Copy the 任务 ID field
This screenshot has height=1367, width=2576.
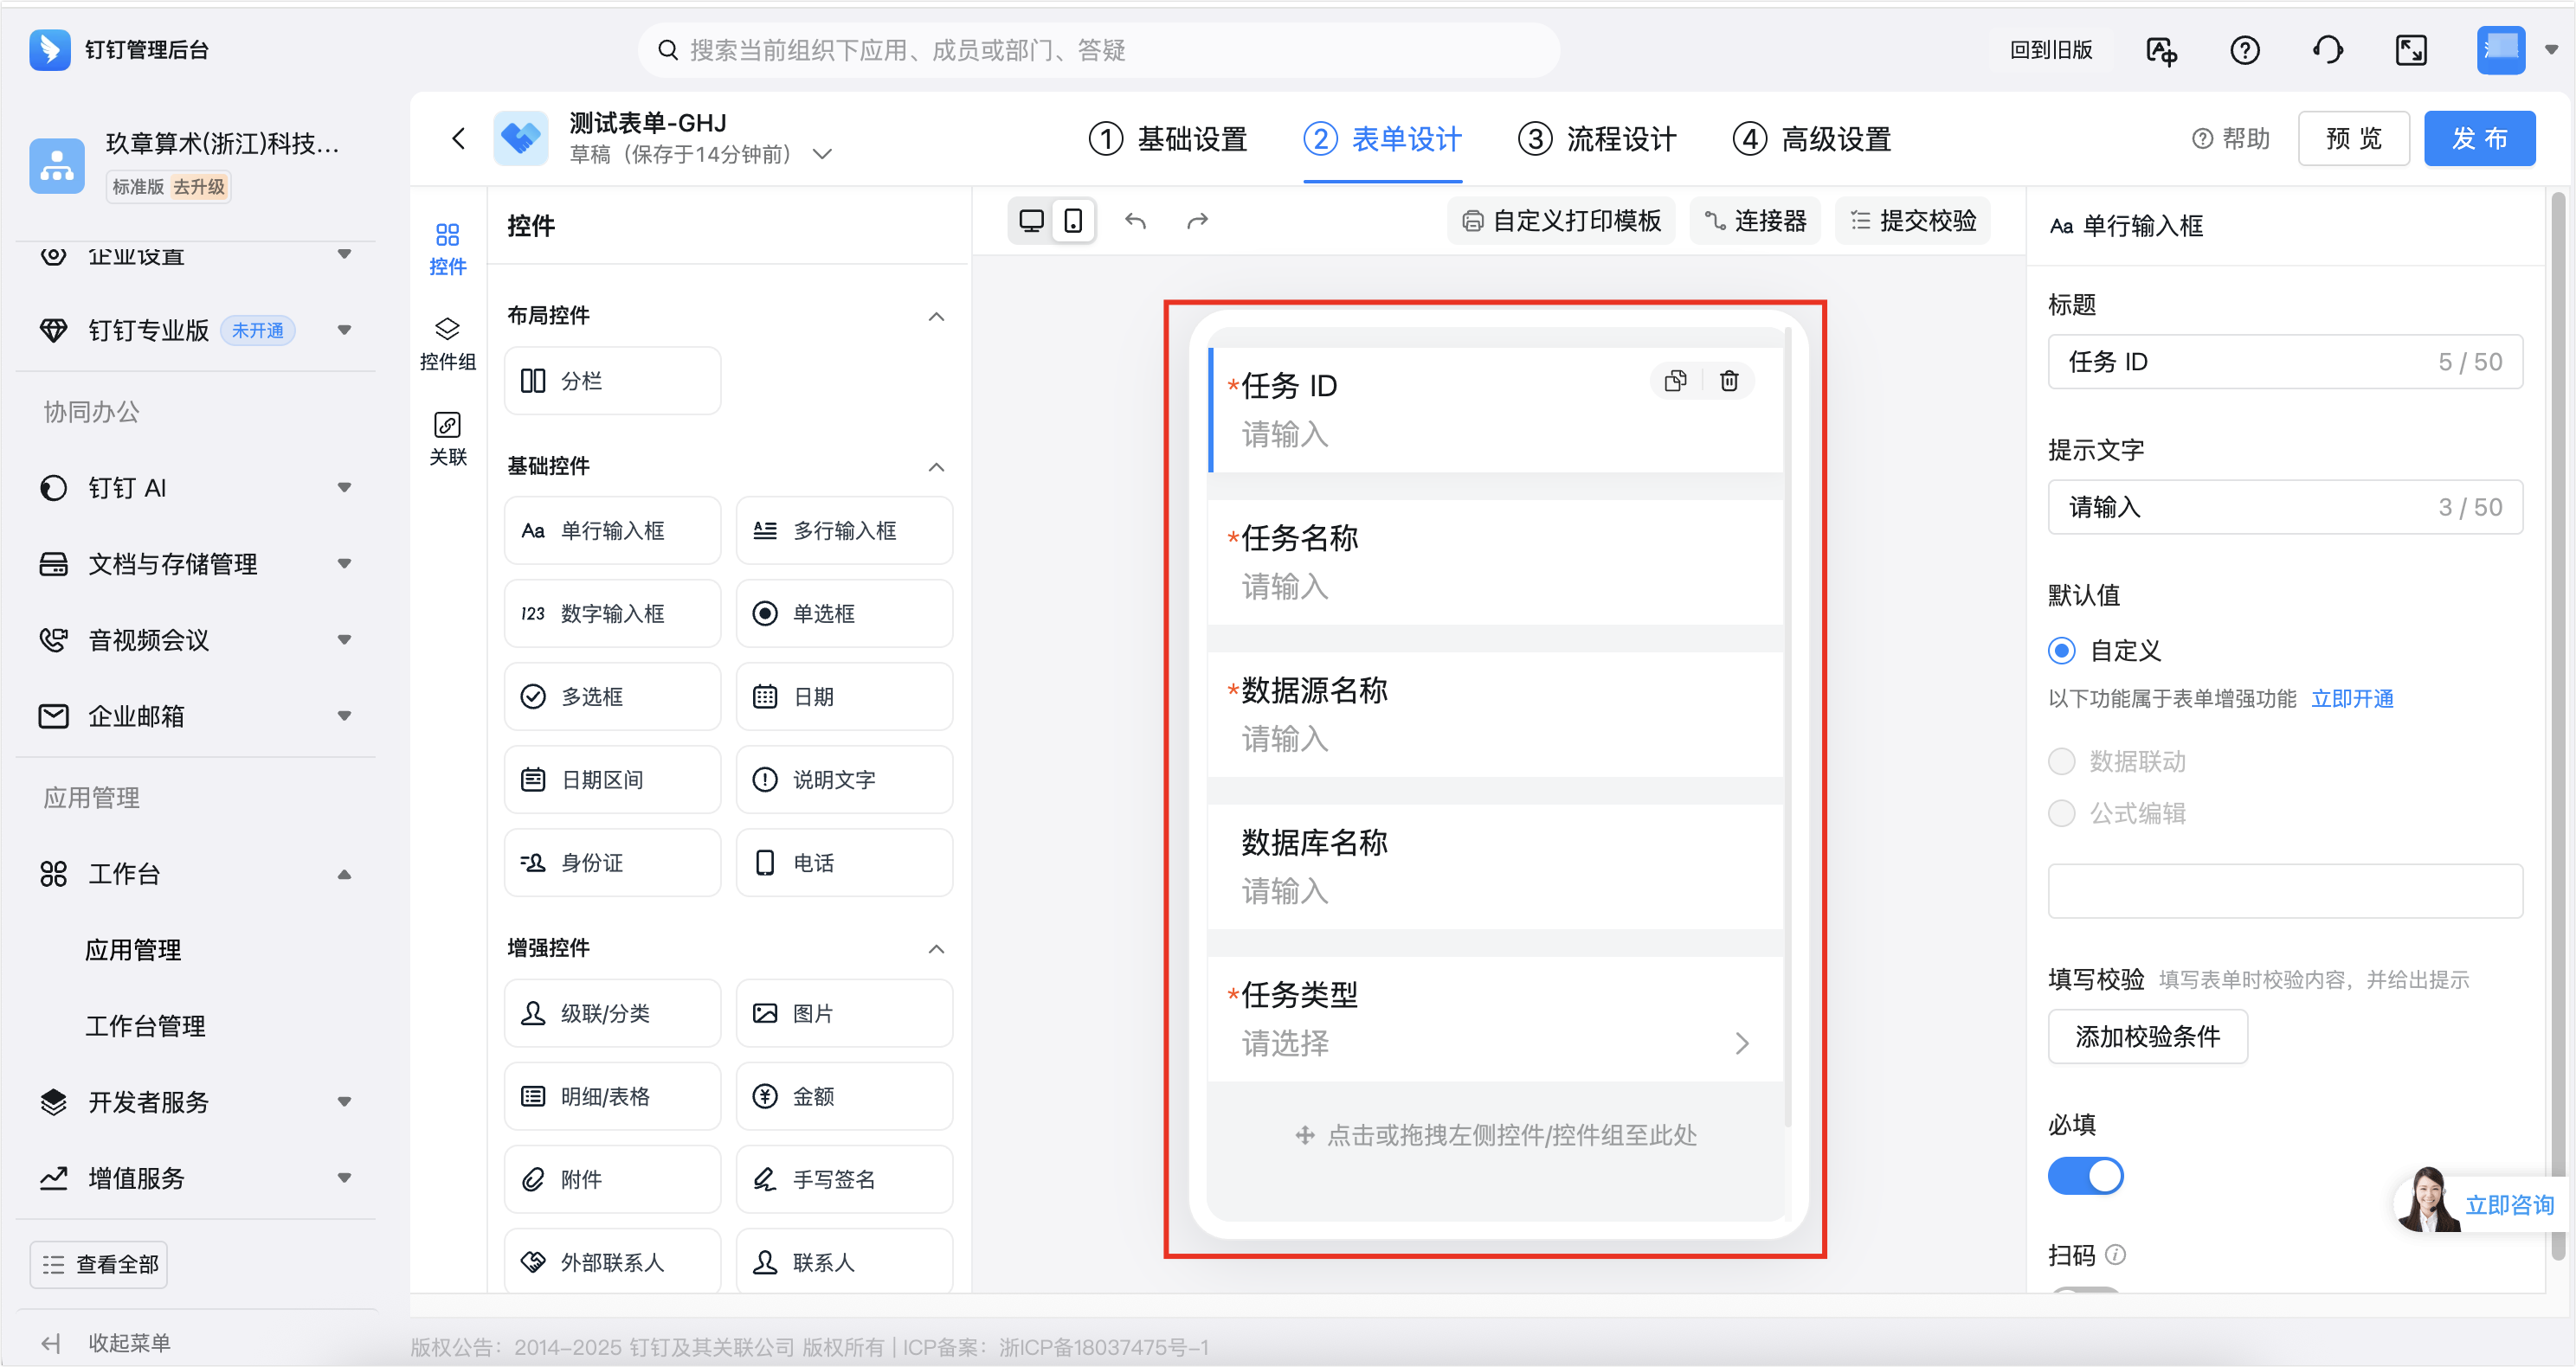click(x=1675, y=381)
